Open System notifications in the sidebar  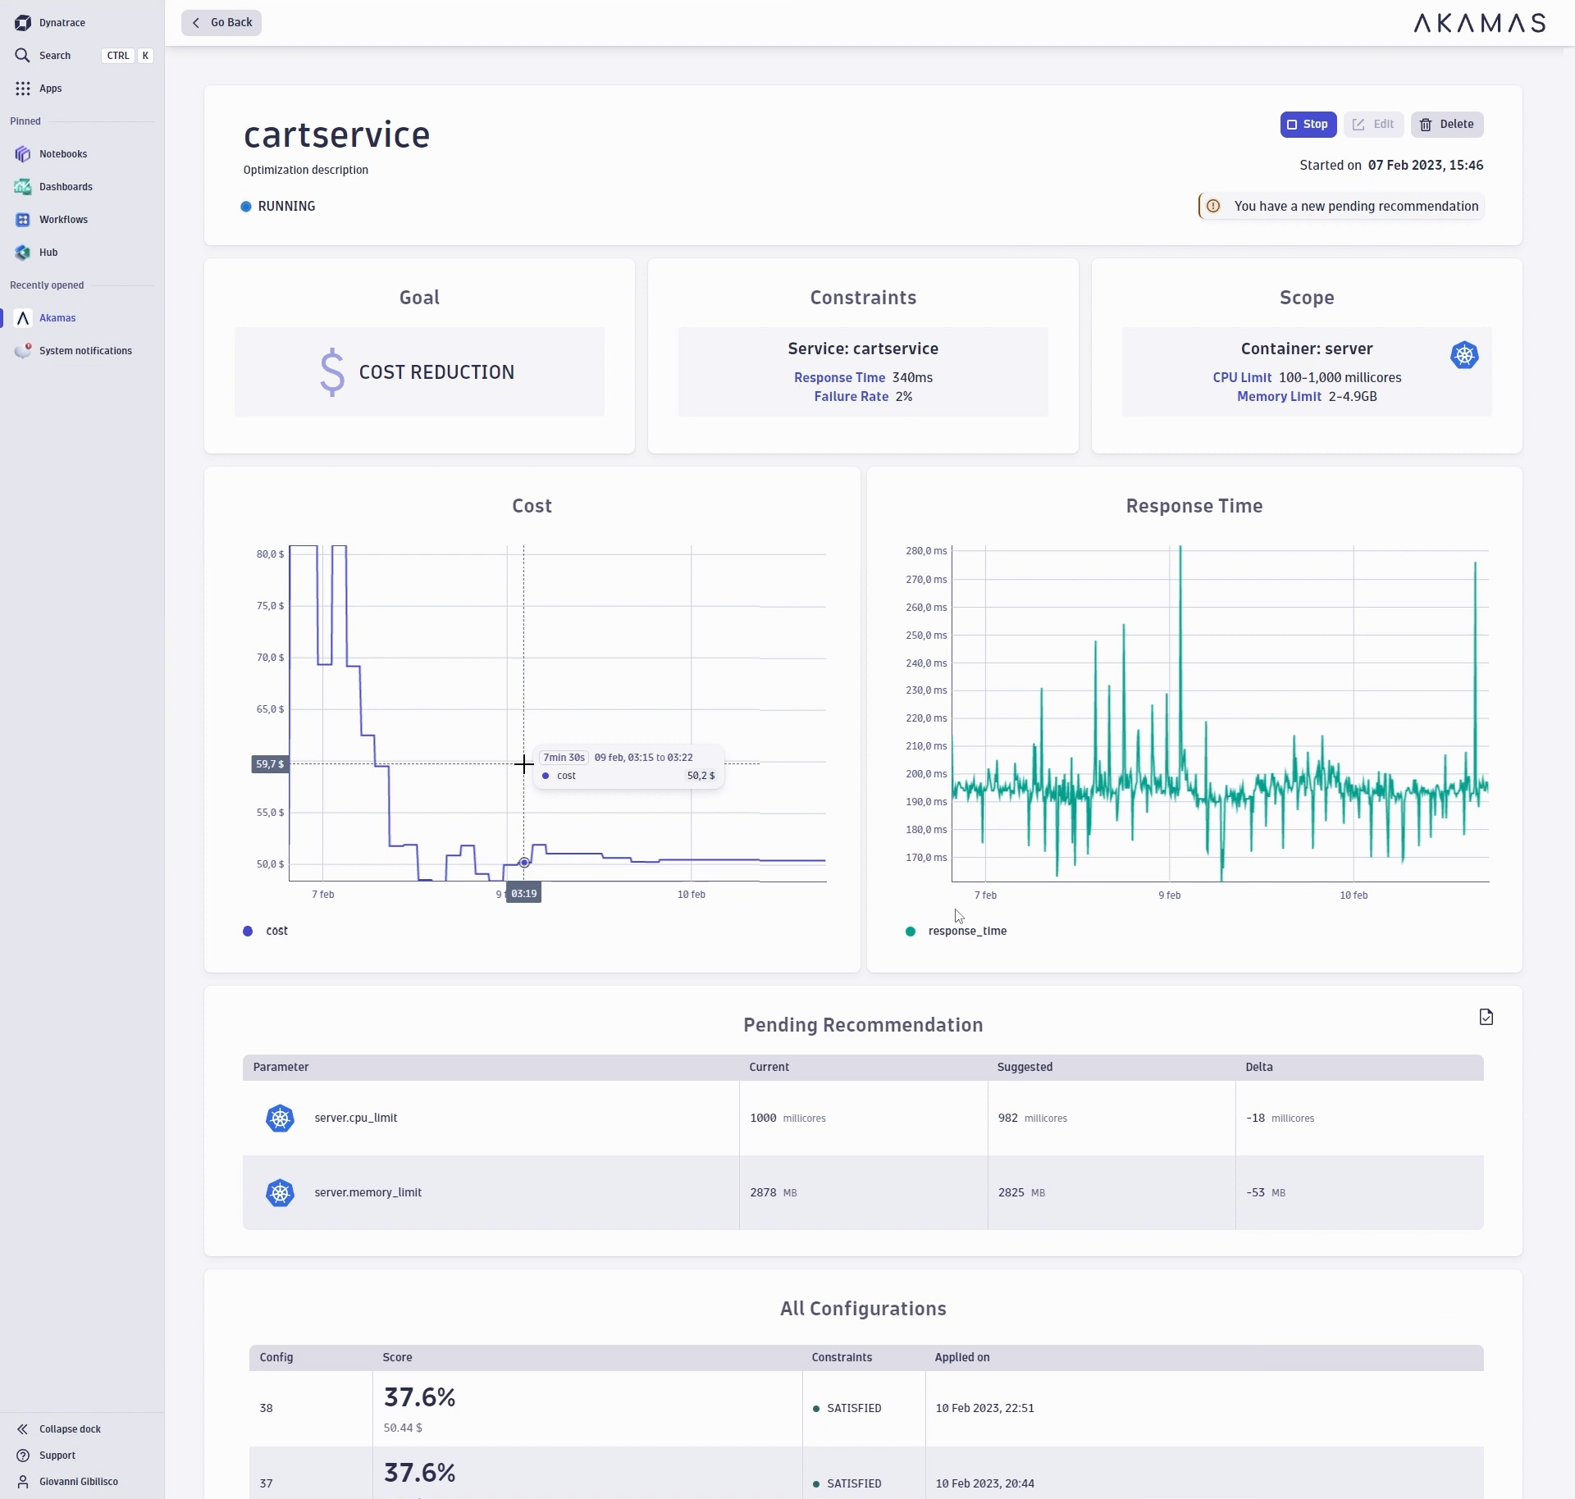point(84,350)
